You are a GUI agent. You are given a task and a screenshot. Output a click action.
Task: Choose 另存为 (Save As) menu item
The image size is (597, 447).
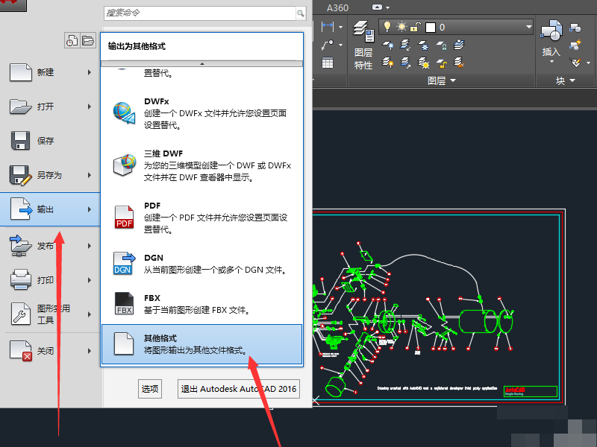50,175
